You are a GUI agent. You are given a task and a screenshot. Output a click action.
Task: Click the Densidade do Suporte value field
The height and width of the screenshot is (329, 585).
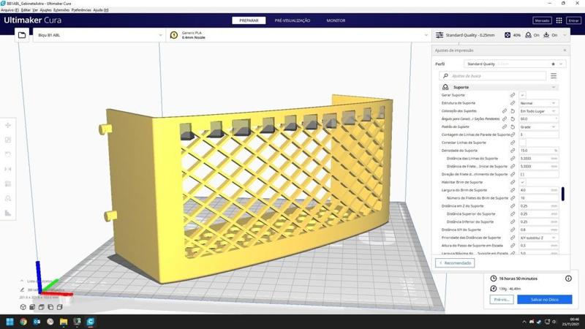[538, 151]
